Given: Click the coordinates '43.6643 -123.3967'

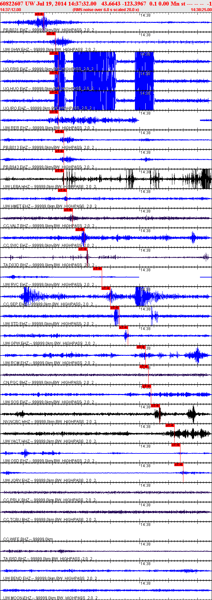Looking at the screenshot, I should point(124,4).
